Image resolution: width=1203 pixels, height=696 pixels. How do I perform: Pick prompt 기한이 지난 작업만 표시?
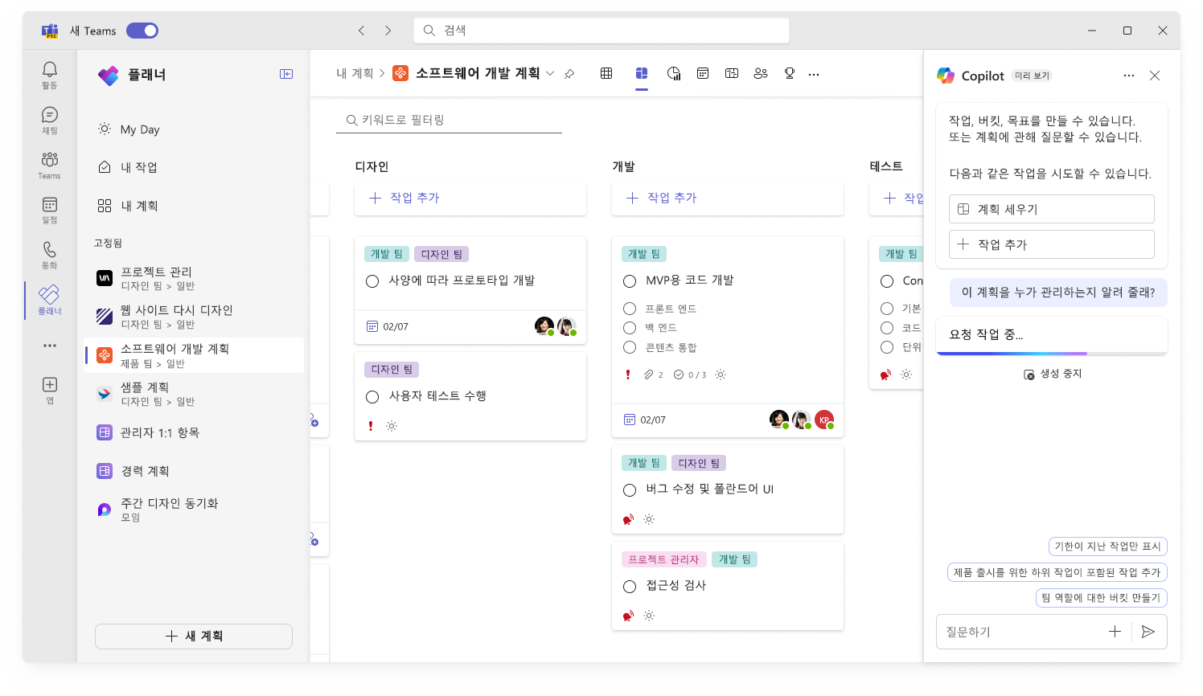click(1108, 547)
